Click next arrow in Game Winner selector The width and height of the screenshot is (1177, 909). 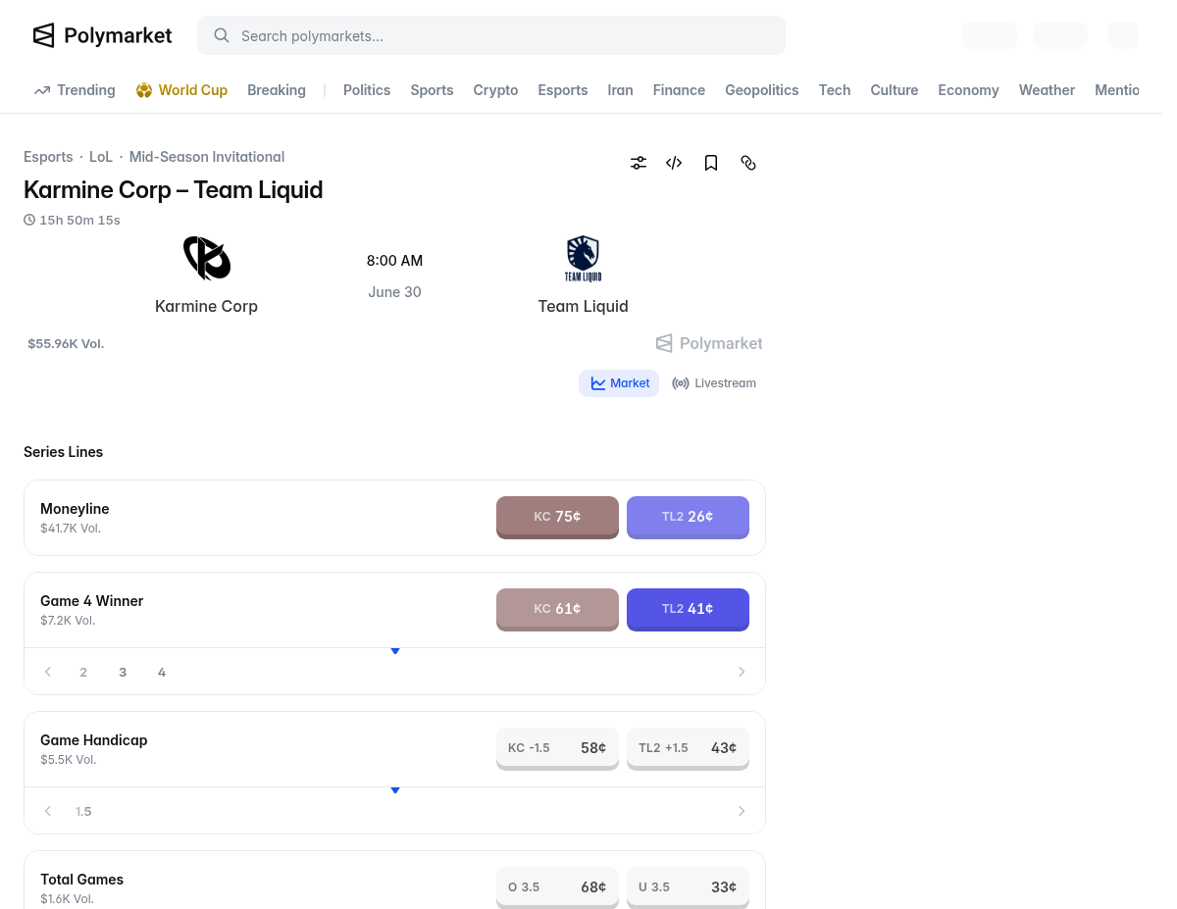pyautogui.click(x=742, y=672)
